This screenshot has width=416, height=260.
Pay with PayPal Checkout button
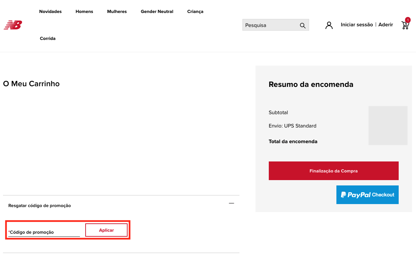click(367, 195)
